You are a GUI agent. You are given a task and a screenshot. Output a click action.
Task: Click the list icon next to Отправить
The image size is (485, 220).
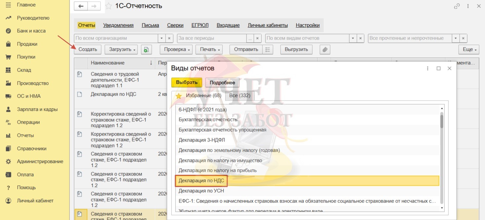[268, 49]
